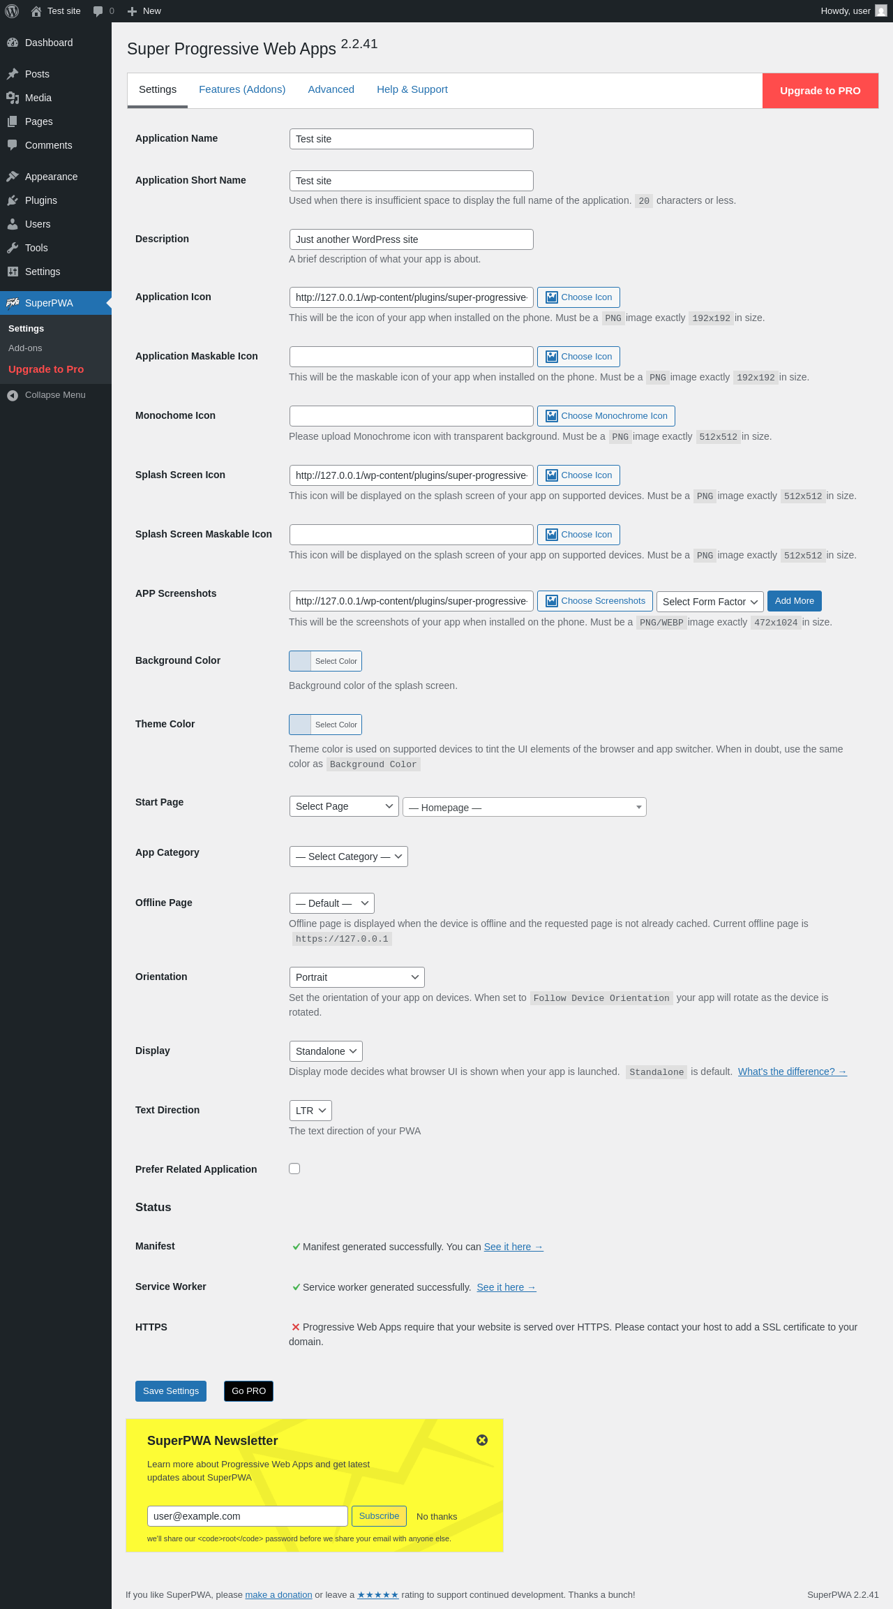Viewport: 893px width, 1609px height.
Task: Click the WordPress logo icon
Action: [12, 11]
